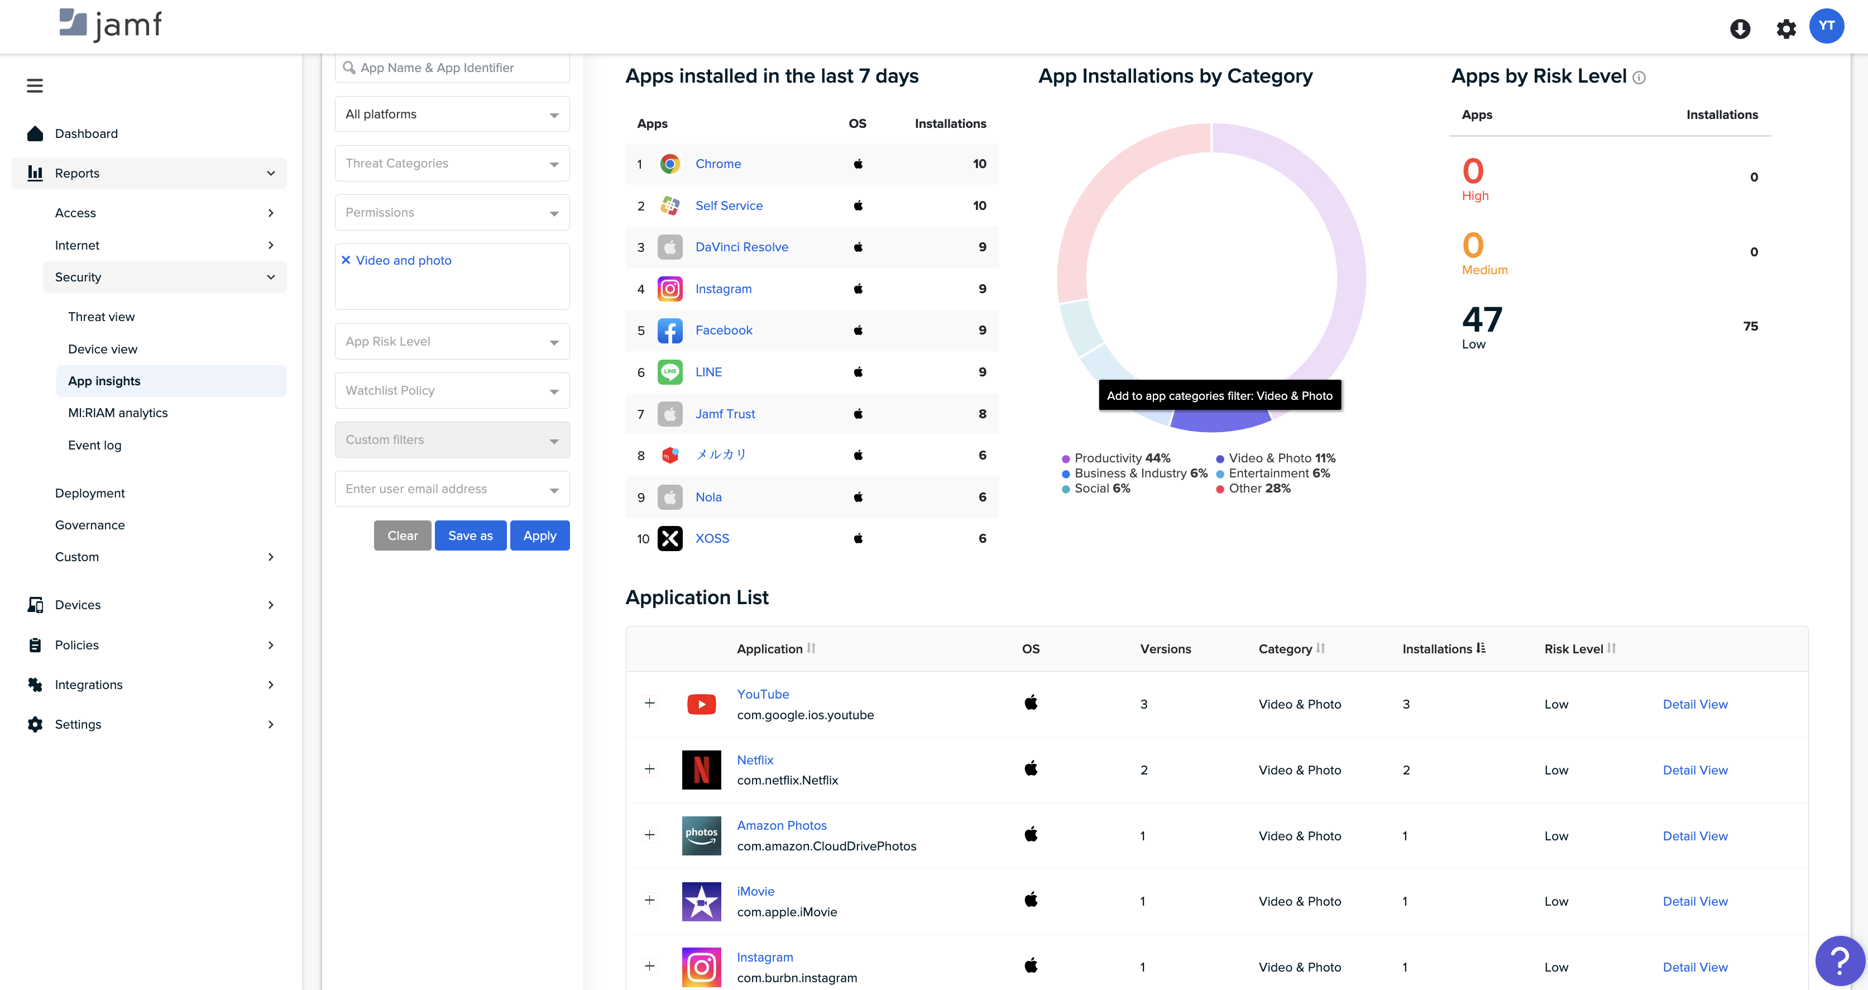The height and width of the screenshot is (990, 1868).
Task: Click the XOSS app icon
Action: pos(669,538)
